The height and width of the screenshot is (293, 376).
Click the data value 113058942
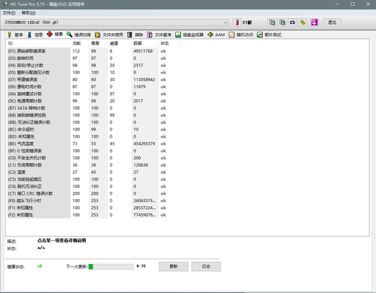point(144,79)
